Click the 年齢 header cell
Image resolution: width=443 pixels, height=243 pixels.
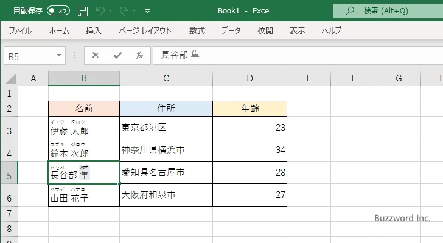pos(249,109)
